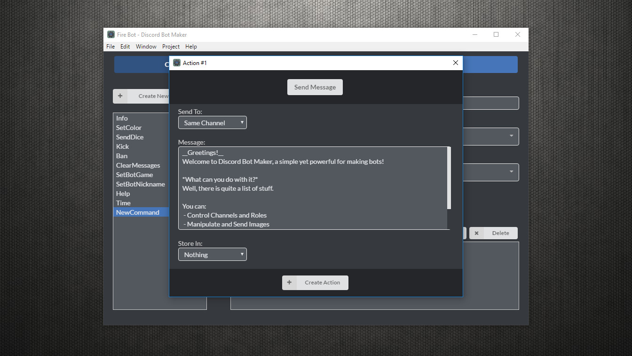Select the SetBotNickname command
632x356 pixels.
141,184
